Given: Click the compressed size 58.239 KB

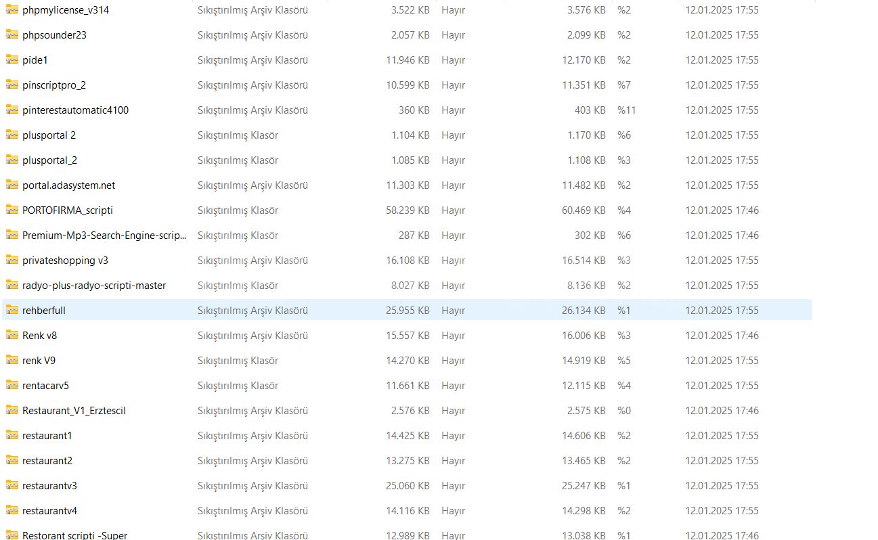Looking at the screenshot, I should point(408,210).
